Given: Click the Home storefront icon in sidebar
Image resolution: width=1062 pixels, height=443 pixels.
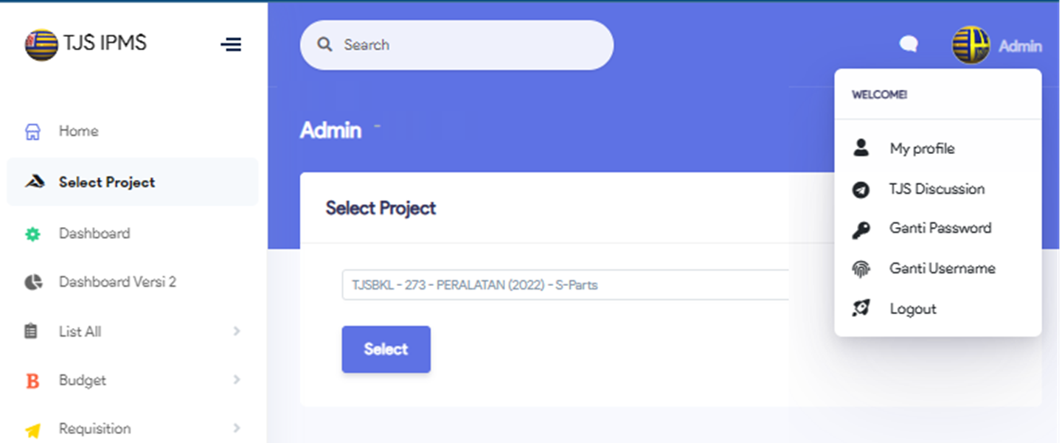Looking at the screenshot, I should [x=32, y=132].
